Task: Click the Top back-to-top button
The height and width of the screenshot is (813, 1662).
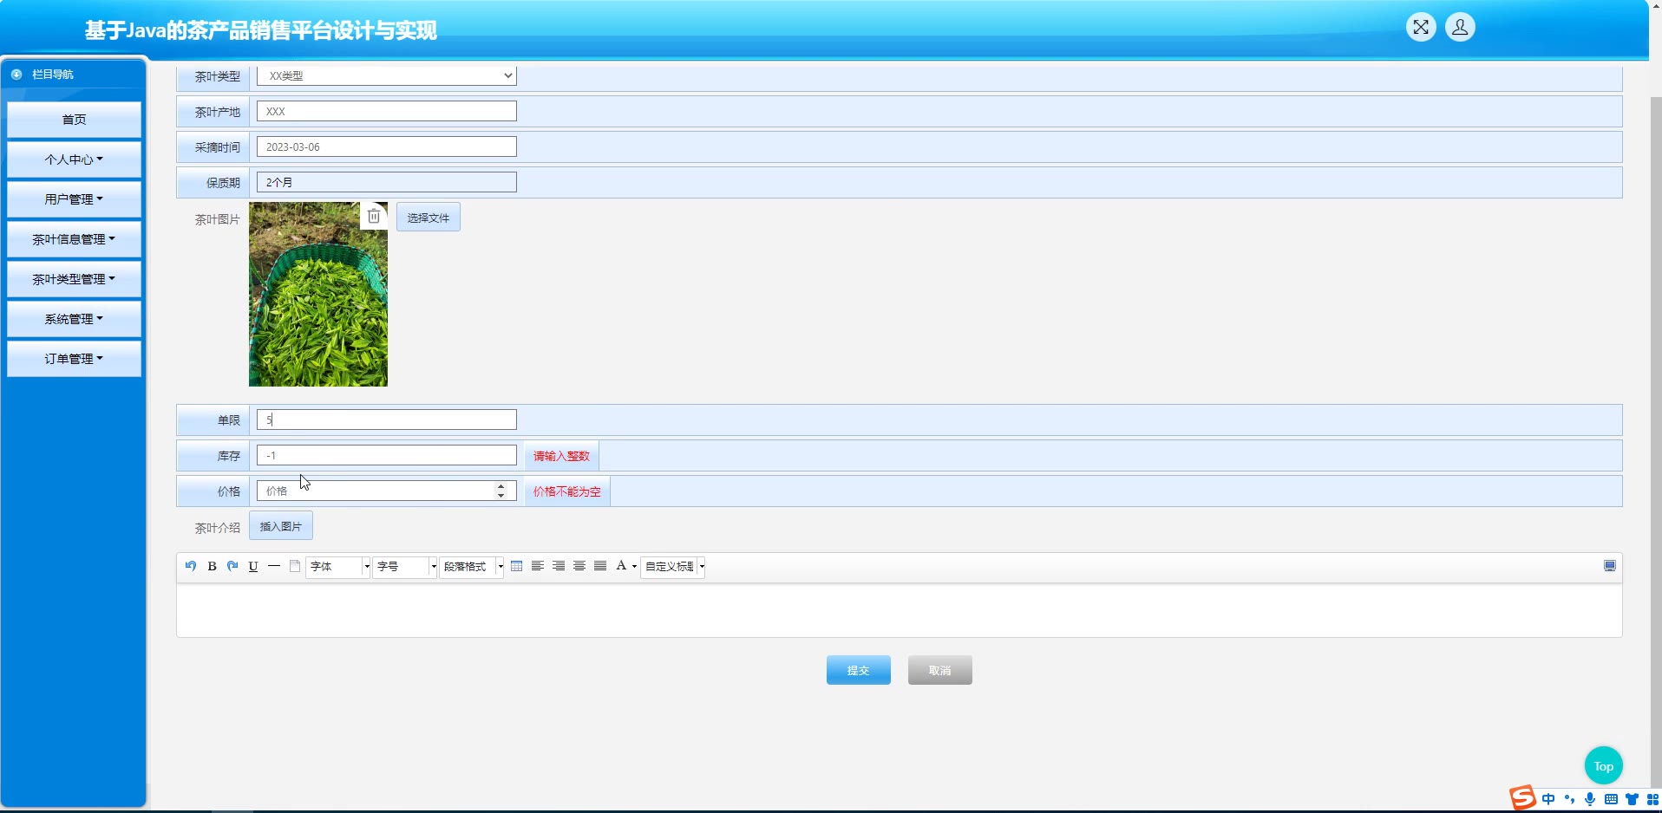Action: click(1604, 766)
